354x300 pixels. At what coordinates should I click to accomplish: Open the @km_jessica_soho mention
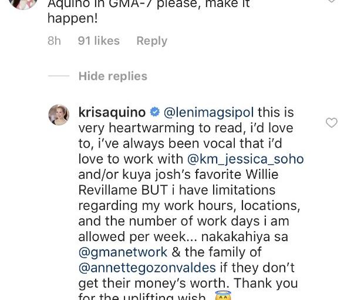(245, 159)
